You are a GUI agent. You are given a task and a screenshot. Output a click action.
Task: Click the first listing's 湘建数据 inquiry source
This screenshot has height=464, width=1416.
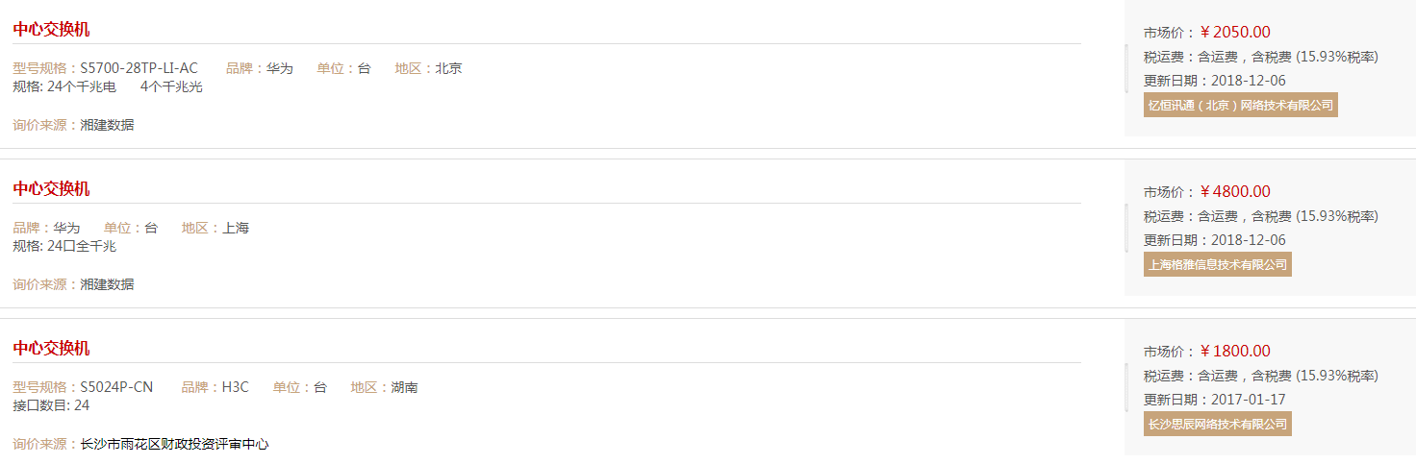107,125
